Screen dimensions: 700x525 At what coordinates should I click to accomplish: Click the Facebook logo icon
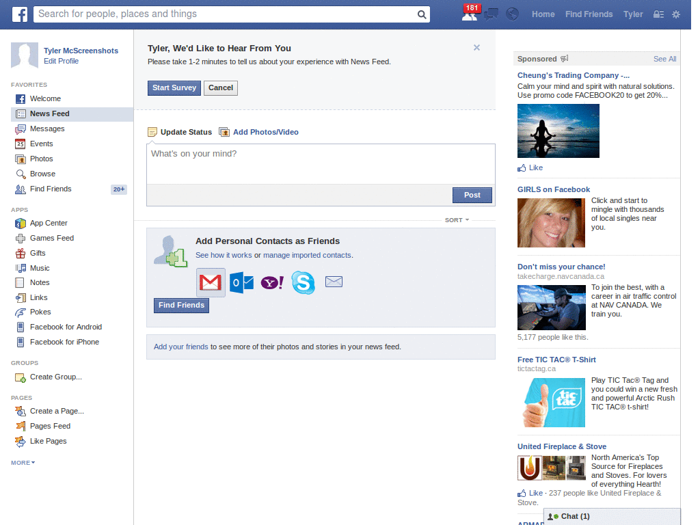coord(20,14)
